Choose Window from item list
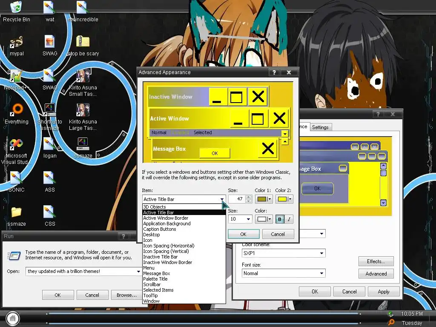 pyautogui.click(x=184, y=301)
